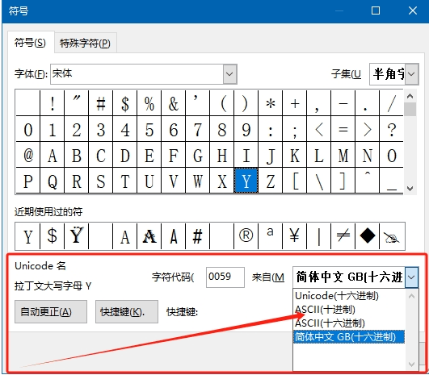Select the recently used ¥ symbol

(295, 236)
